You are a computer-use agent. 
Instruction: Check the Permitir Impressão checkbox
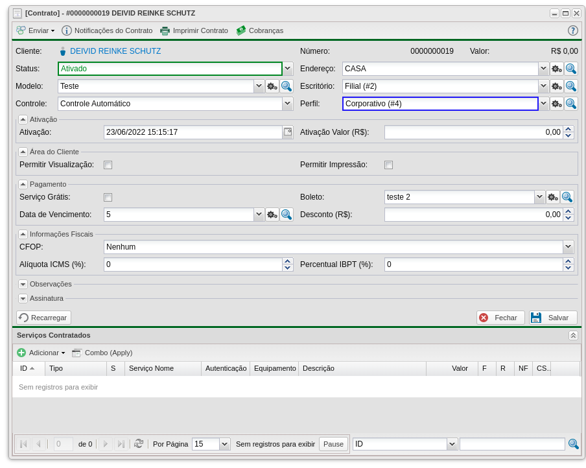pyautogui.click(x=388, y=165)
